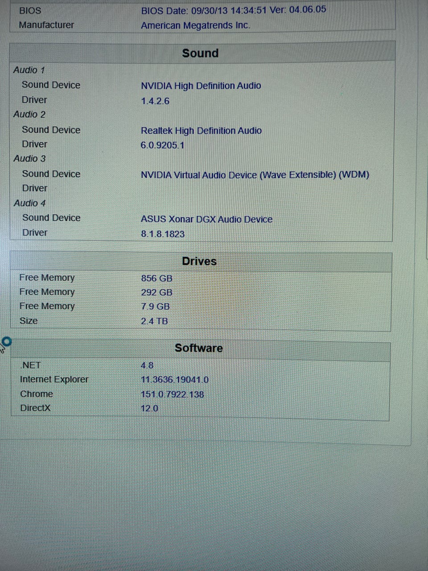Click the Audio 4 heading
The image size is (428, 571).
pyautogui.click(x=30, y=203)
